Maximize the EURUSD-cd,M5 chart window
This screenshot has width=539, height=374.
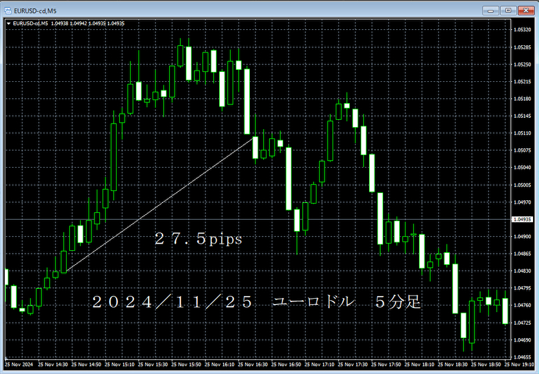click(x=508, y=9)
